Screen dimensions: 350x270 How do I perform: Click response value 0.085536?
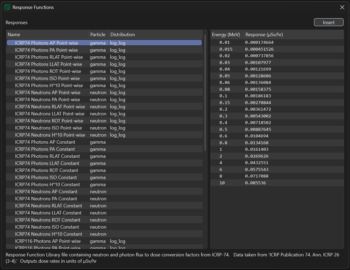coord(255,183)
